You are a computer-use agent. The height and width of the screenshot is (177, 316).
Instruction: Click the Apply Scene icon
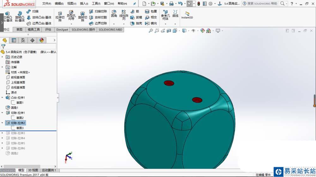click(x=209, y=31)
